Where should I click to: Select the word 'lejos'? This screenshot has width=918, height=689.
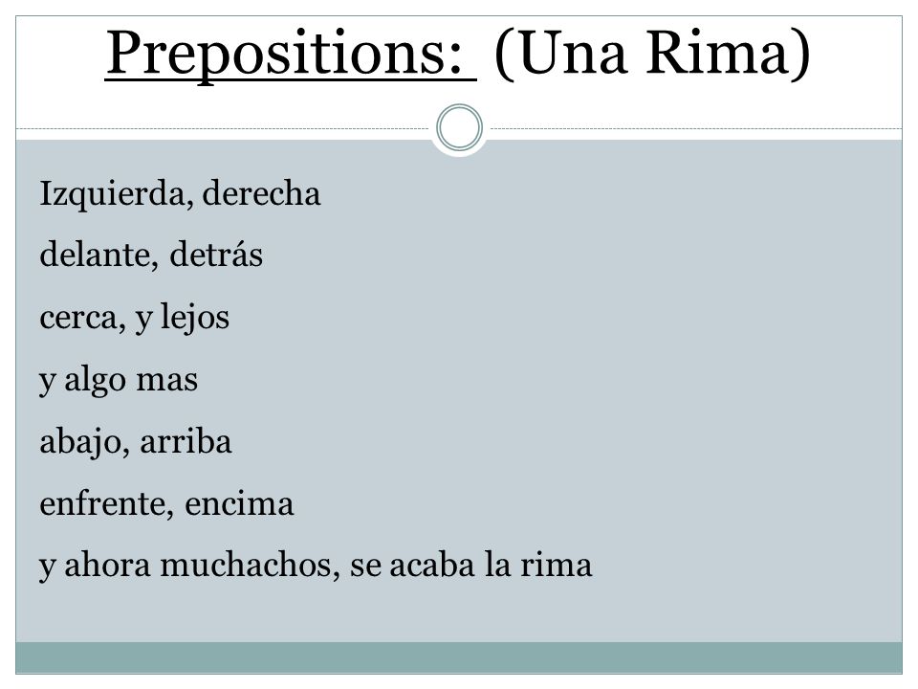(x=195, y=318)
